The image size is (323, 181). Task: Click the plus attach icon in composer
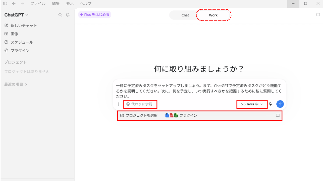[119, 104]
